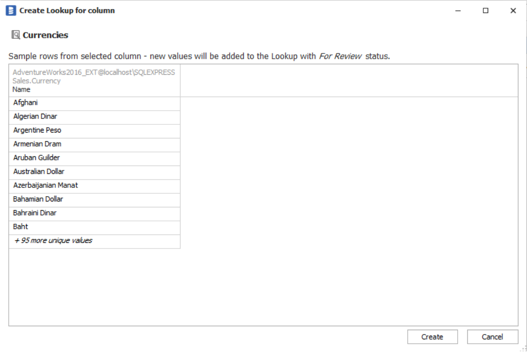Close the Create Lookup dialog window
Screen dimensions: 527x353
(513, 10)
